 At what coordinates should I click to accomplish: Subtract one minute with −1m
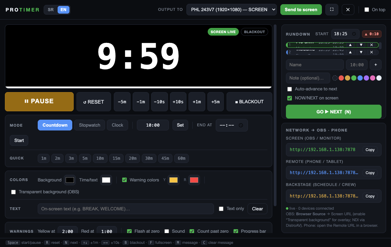pyautogui.click(x=141, y=102)
